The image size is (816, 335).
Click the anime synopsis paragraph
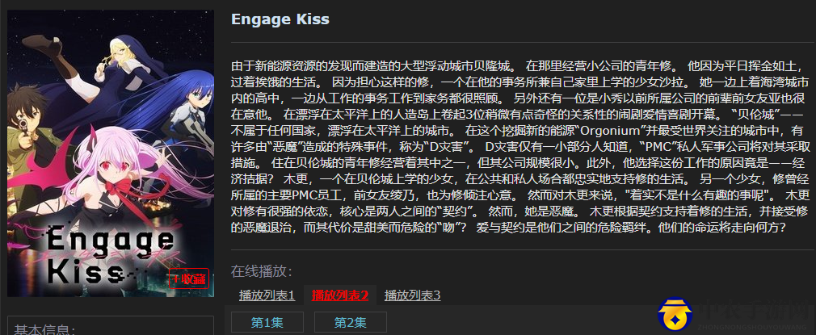(x=520, y=147)
